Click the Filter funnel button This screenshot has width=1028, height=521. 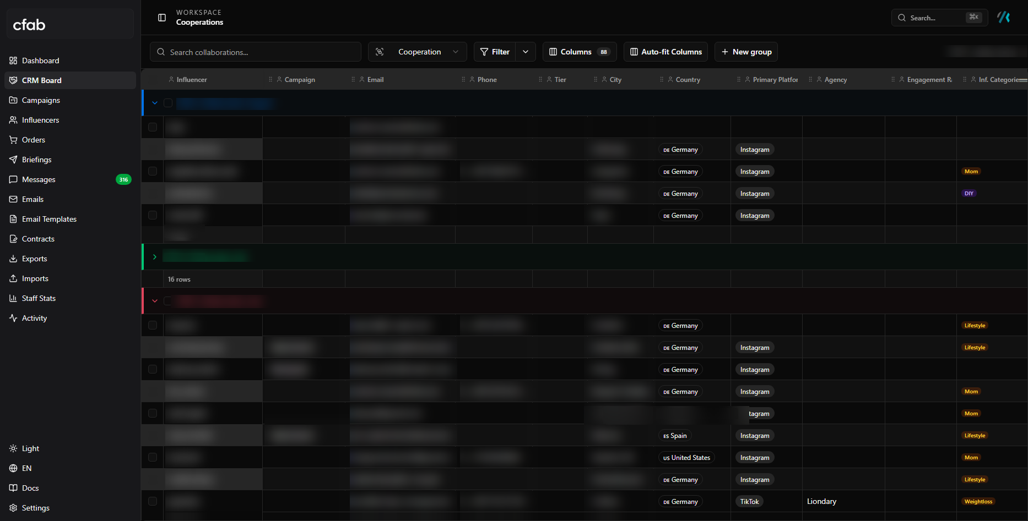[495, 52]
